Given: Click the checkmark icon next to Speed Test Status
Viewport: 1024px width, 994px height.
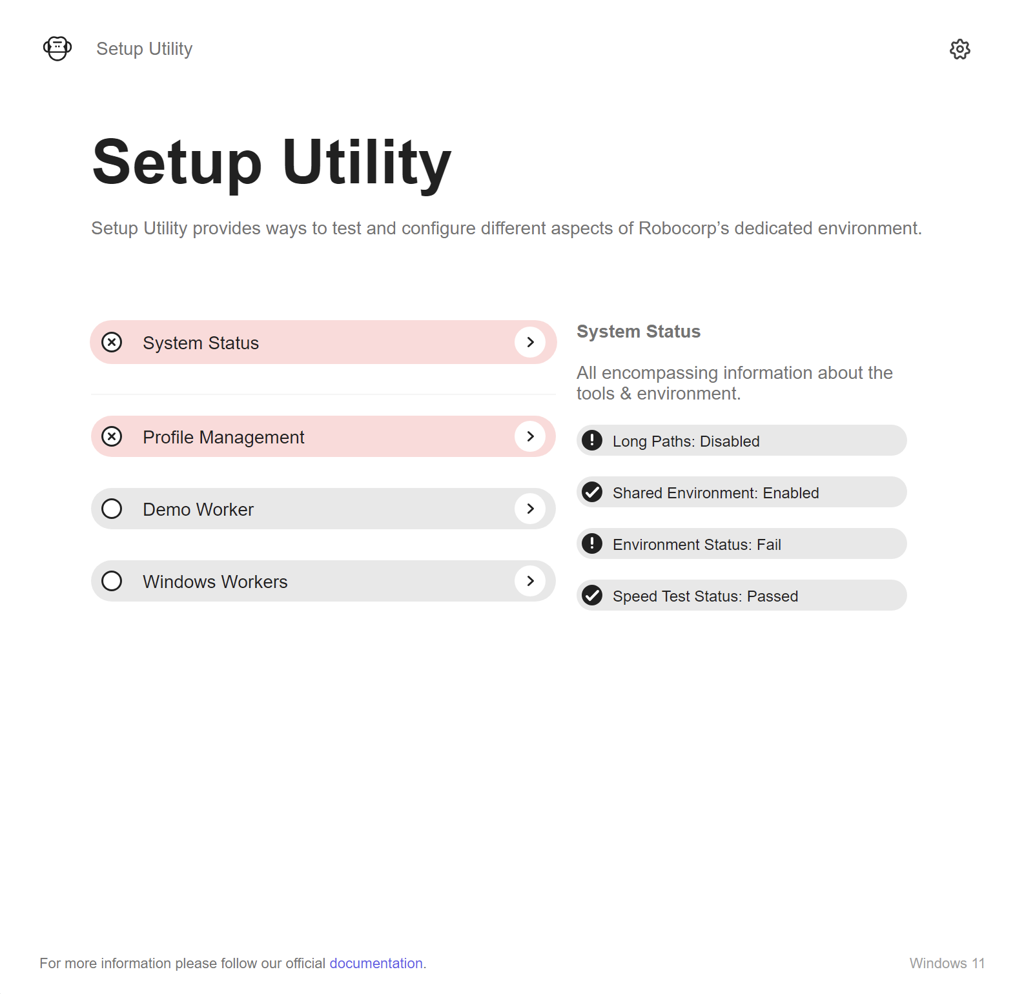Looking at the screenshot, I should pos(592,595).
